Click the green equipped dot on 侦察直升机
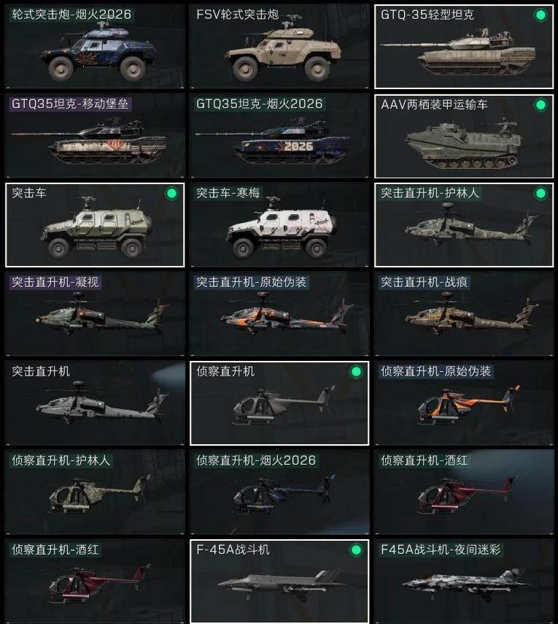 pyautogui.click(x=356, y=372)
